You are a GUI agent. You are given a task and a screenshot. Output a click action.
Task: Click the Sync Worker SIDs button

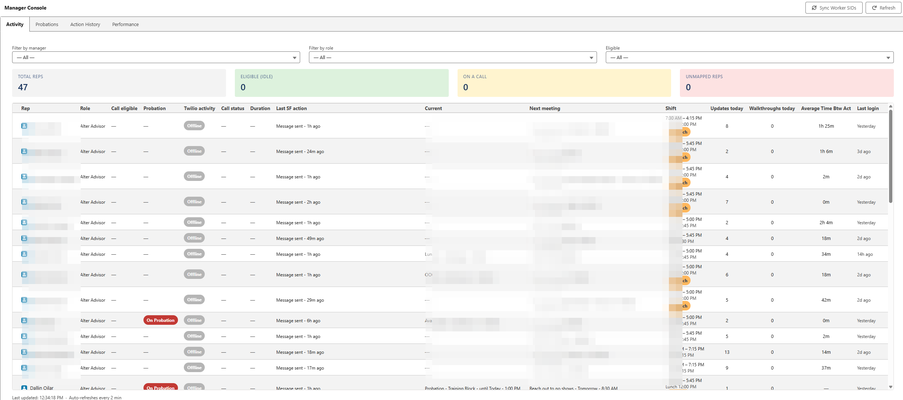click(x=834, y=8)
